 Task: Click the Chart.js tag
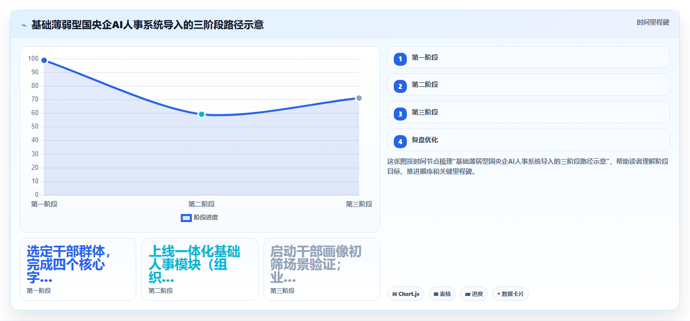tap(406, 294)
